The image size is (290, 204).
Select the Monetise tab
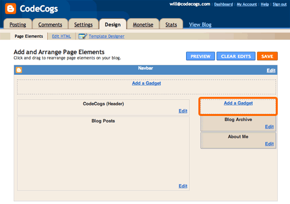pyautogui.click(x=143, y=24)
